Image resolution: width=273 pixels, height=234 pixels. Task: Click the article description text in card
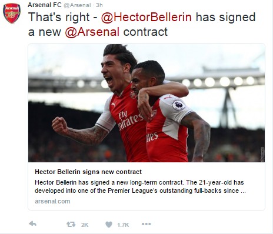point(140,186)
